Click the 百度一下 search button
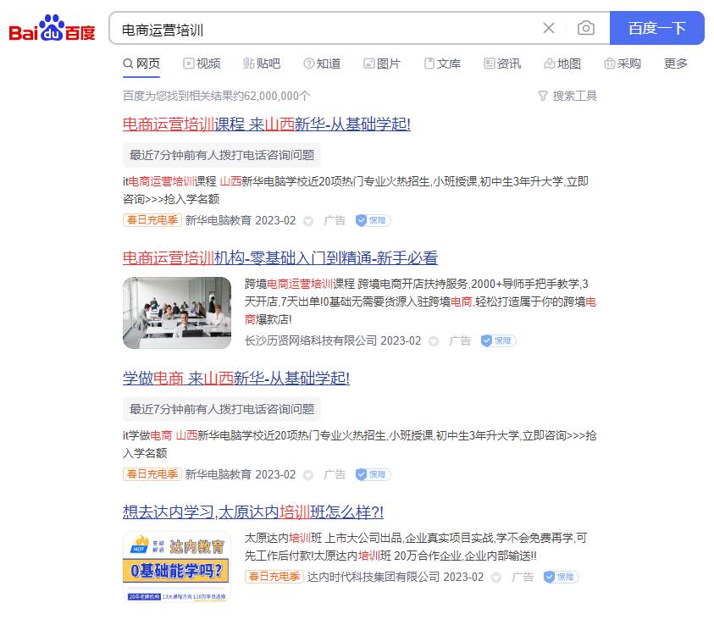Image resolution: width=714 pixels, height=625 pixels. tap(656, 28)
